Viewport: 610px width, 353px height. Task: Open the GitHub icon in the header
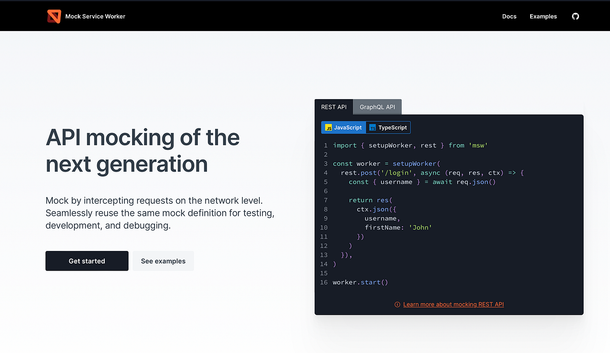click(x=575, y=16)
